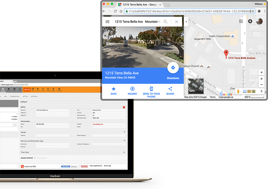Open the account website link
Viewport: 268px width, 189px height.
[98, 124]
